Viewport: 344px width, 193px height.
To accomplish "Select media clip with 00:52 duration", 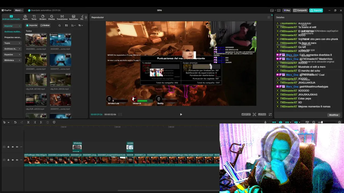I will (x=60, y=99).
